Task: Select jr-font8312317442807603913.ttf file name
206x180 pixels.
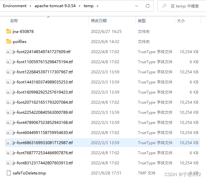Action: 43,163
